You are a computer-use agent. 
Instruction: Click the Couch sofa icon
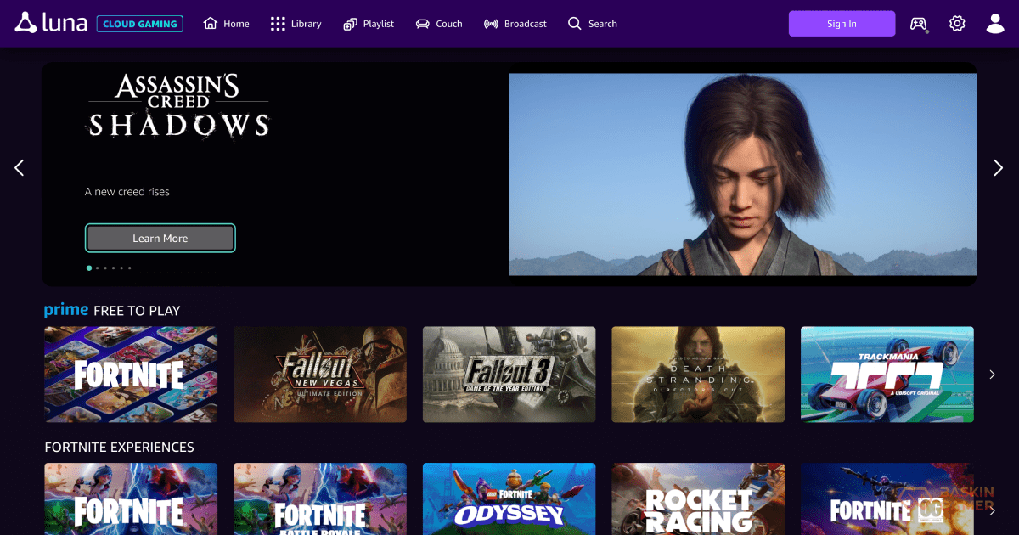tap(423, 24)
